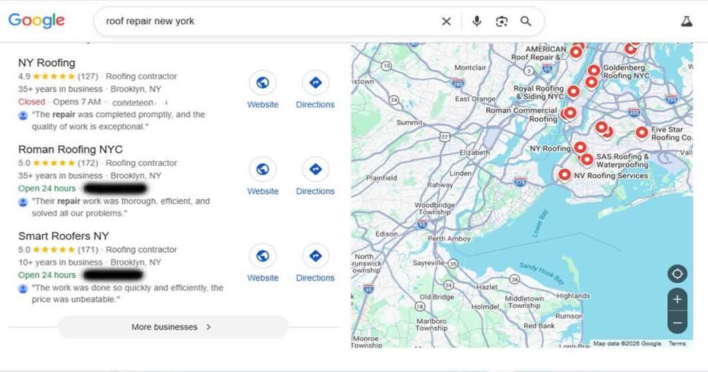Click the Google logo
The image size is (708, 372).
[x=37, y=21]
